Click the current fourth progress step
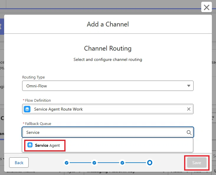 150,163
